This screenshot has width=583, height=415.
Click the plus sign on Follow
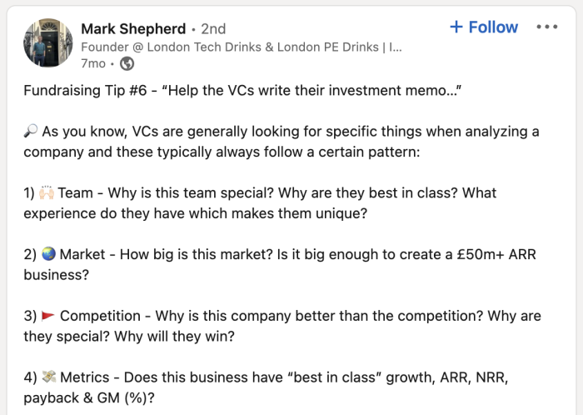coord(456,27)
